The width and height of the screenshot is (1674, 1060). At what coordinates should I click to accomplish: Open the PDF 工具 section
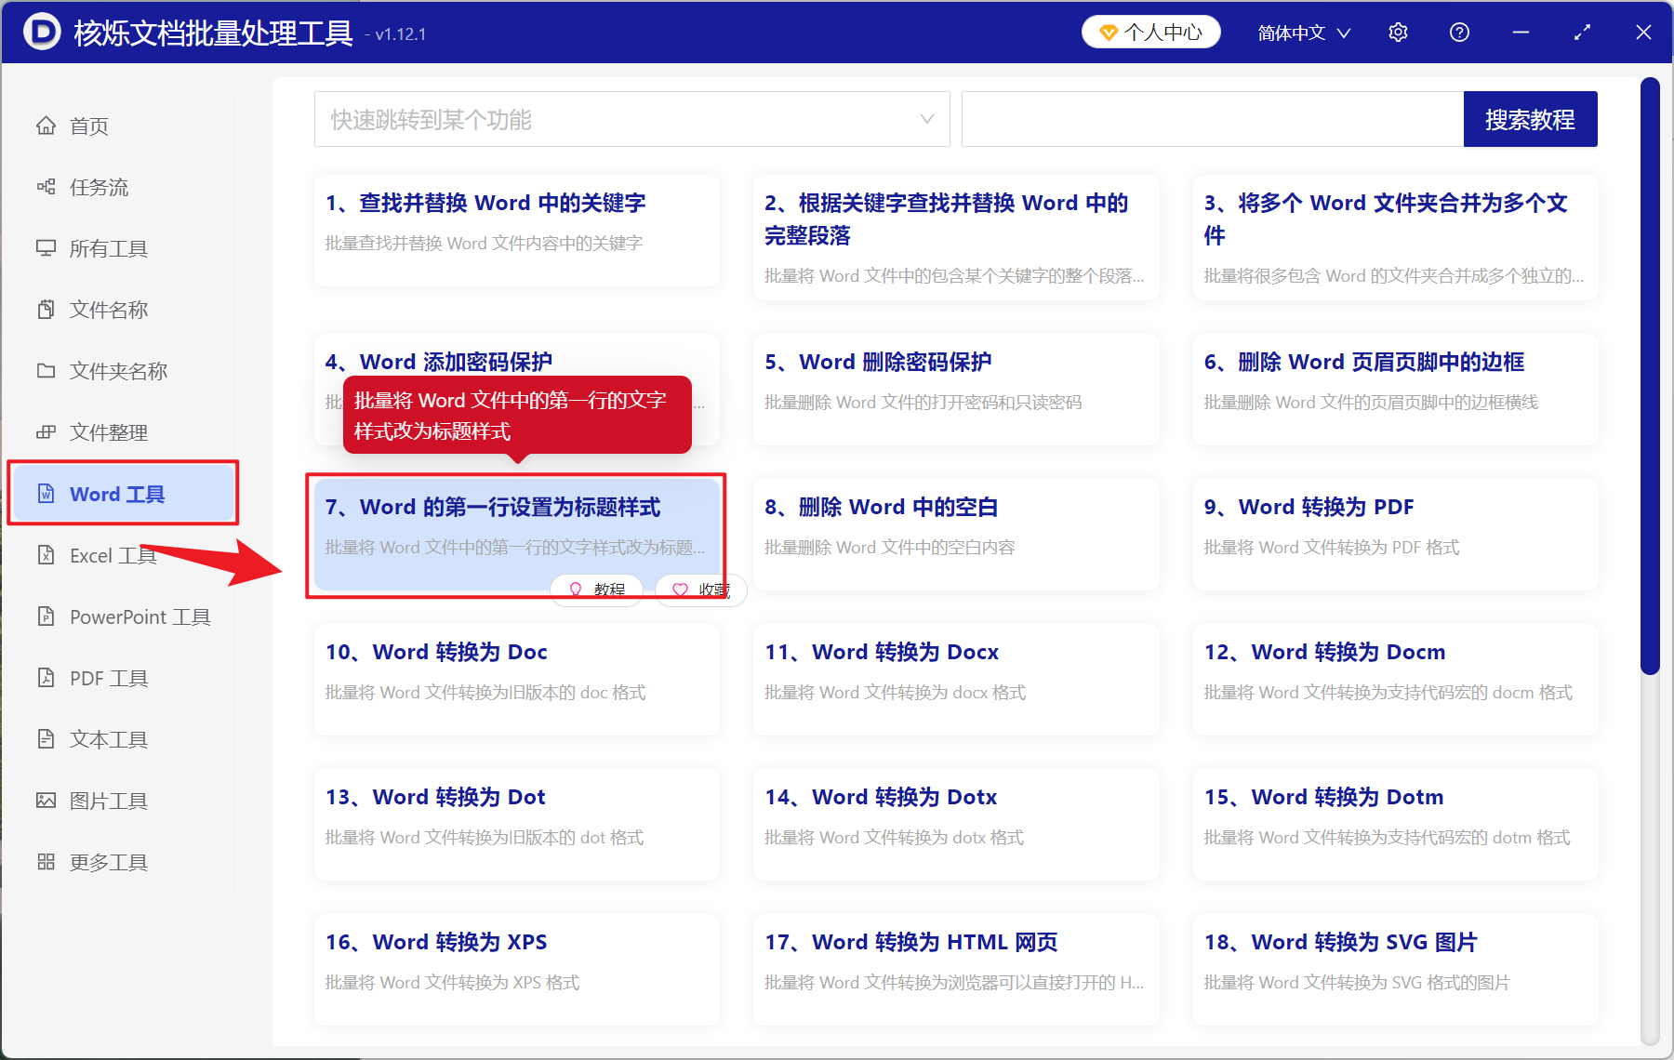coord(107,678)
